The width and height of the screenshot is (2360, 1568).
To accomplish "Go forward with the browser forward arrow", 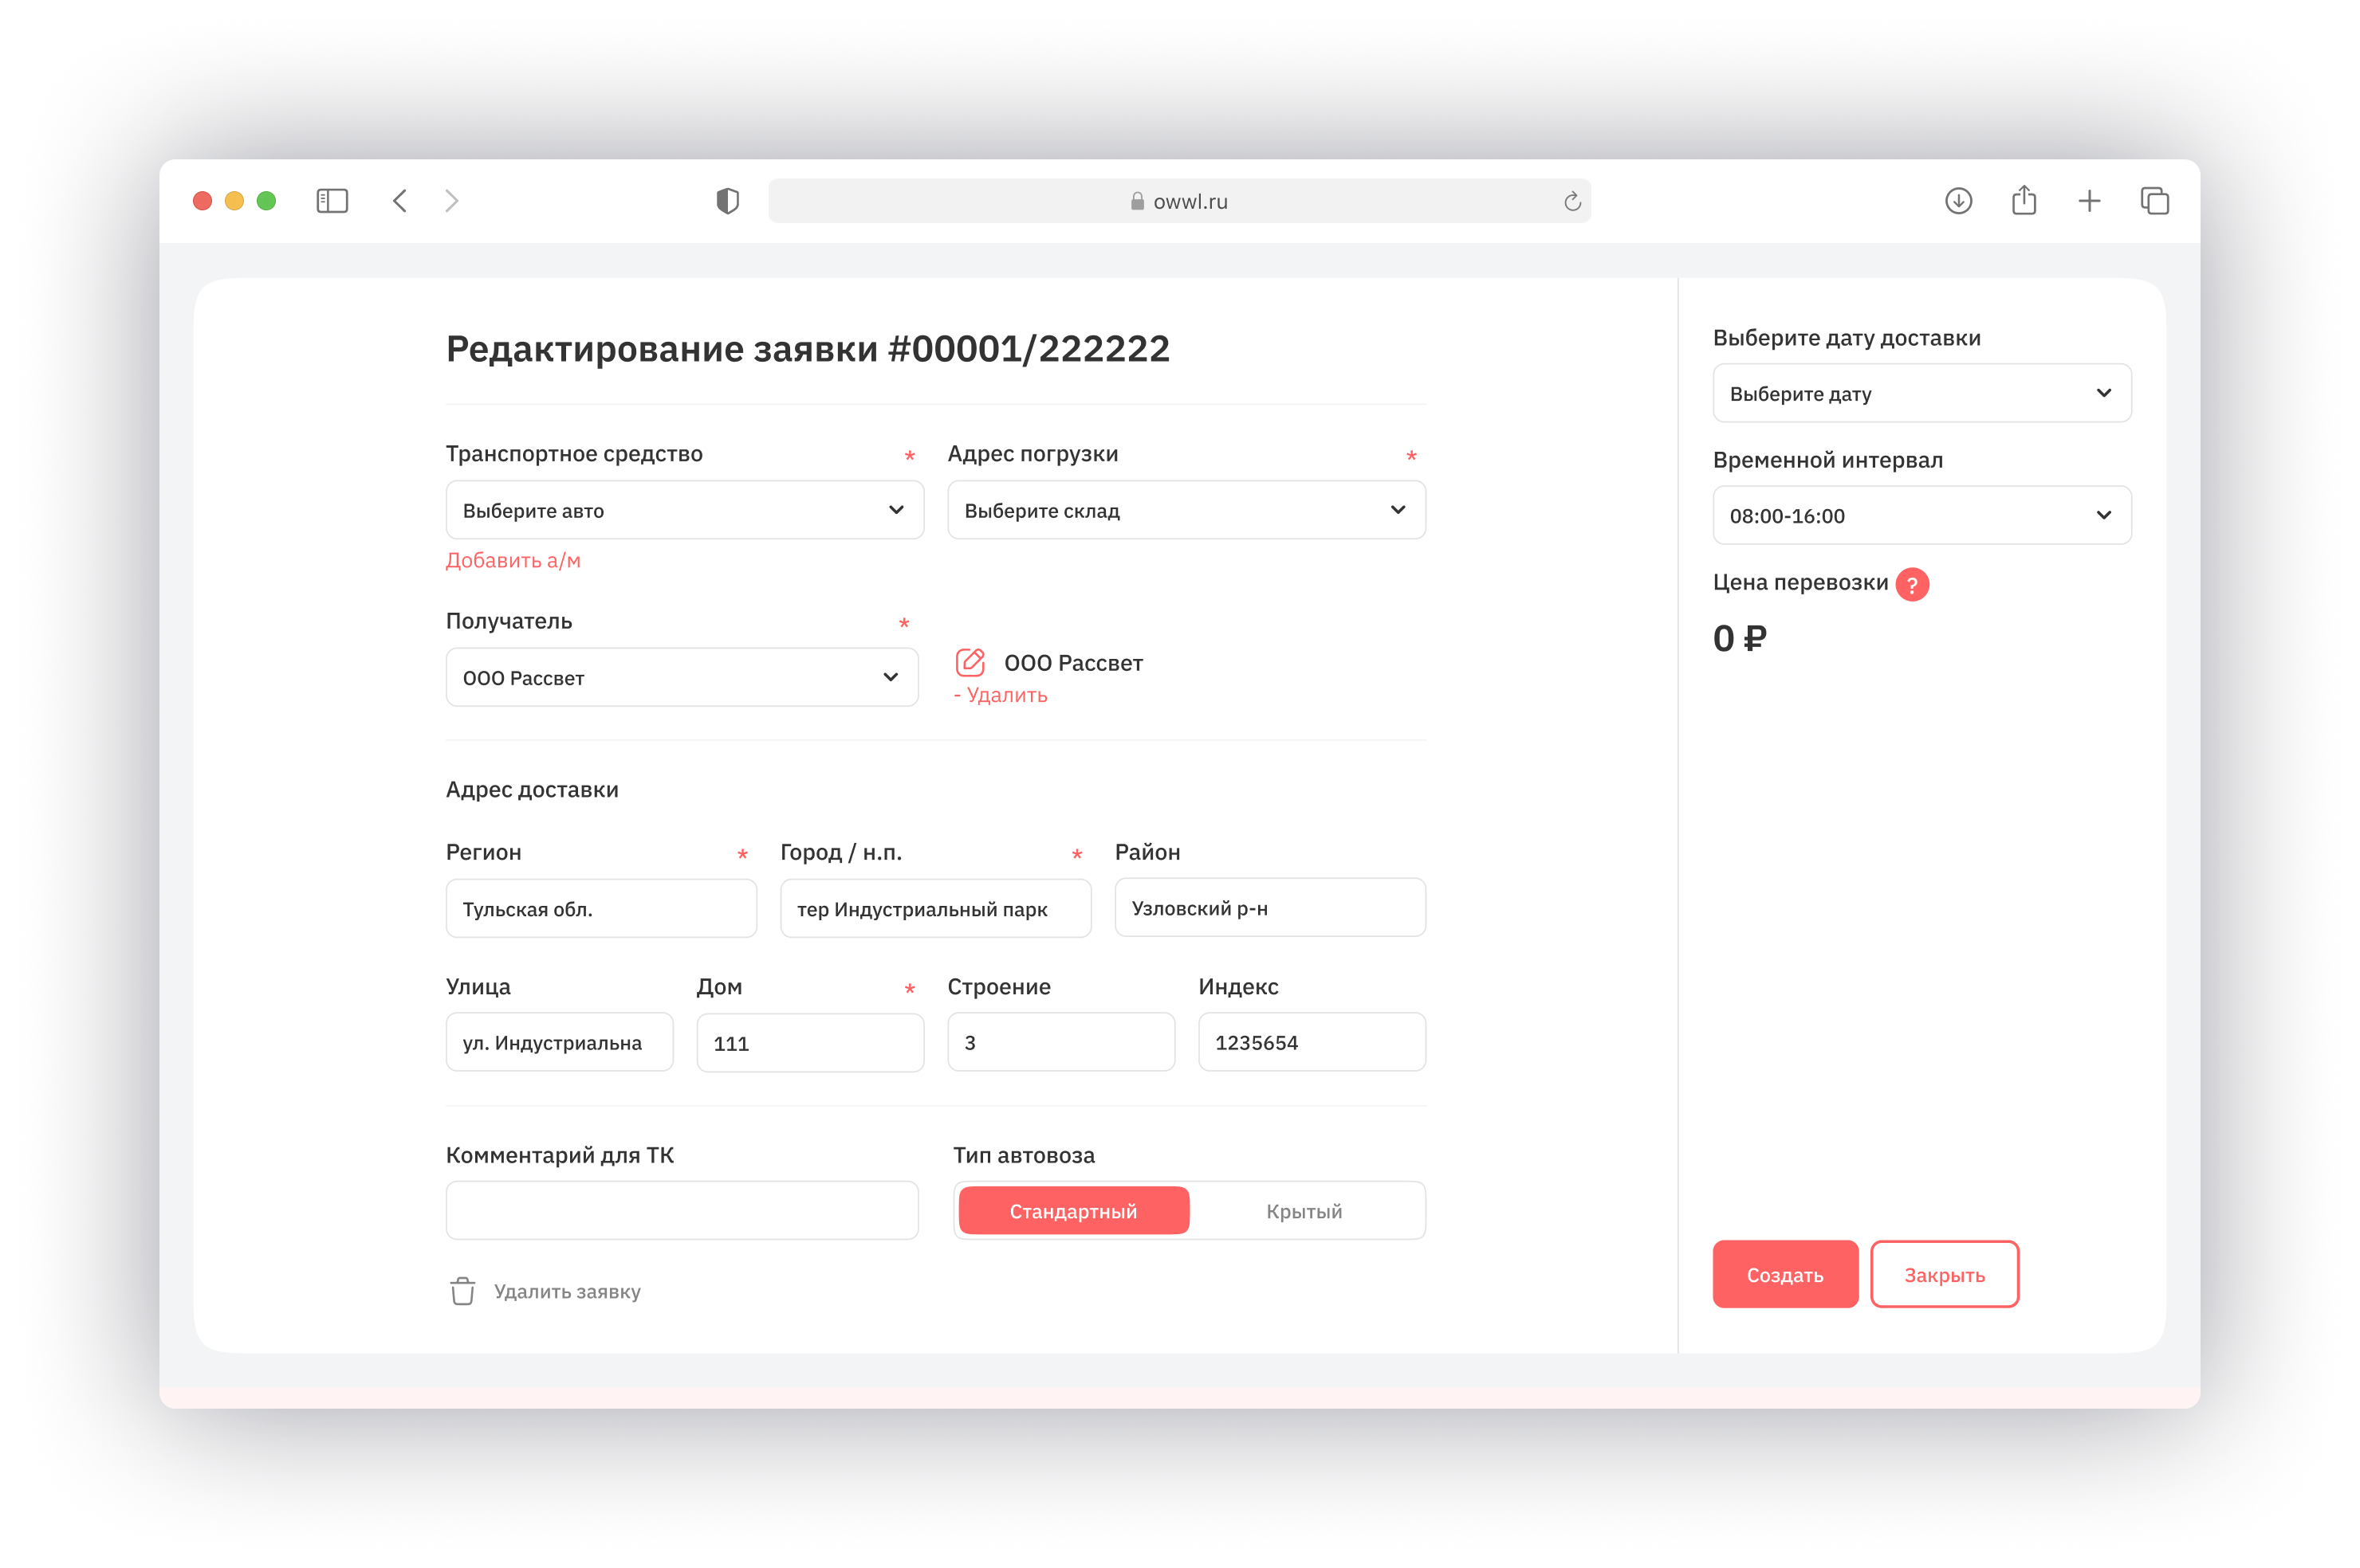I will pyautogui.click(x=452, y=201).
